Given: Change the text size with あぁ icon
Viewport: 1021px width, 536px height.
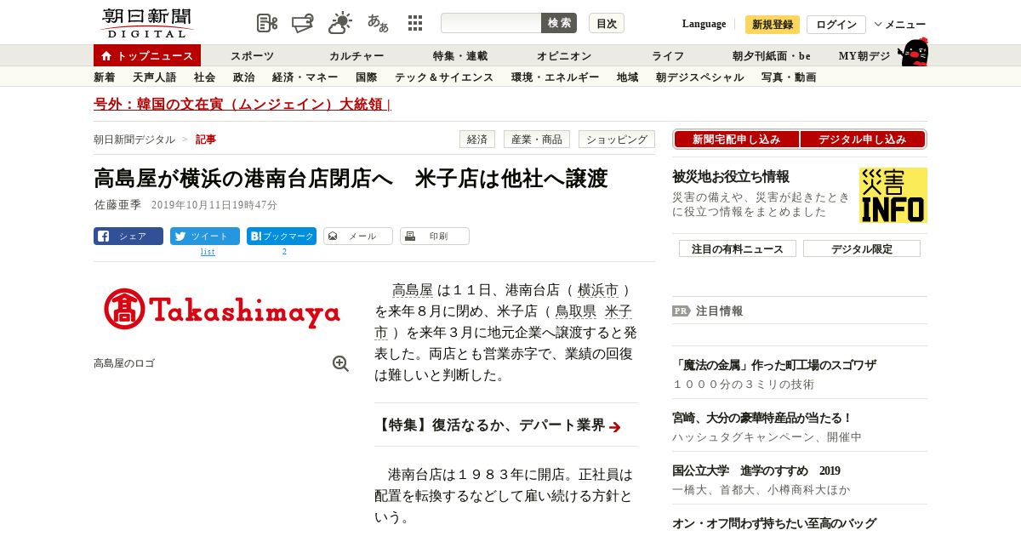Looking at the screenshot, I should [378, 23].
